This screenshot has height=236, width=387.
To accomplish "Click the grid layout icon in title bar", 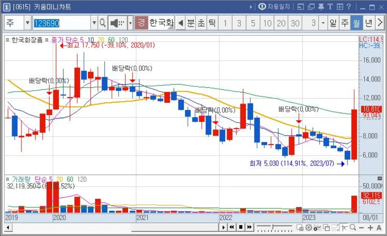I will point(340,7).
